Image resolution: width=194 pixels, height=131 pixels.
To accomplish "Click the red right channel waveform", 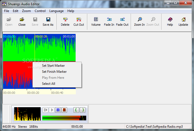I will click(18, 75).
